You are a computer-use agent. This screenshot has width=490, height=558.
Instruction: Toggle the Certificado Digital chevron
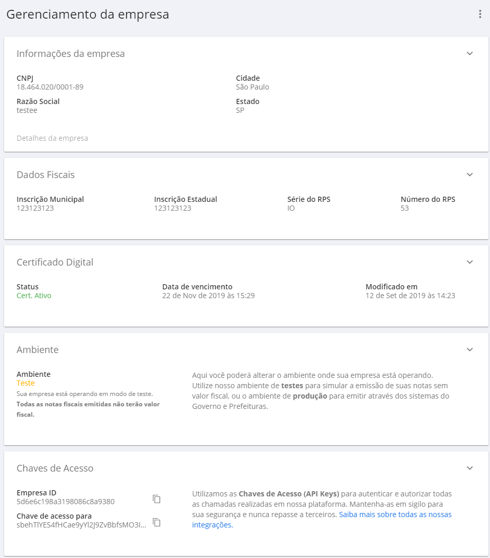(469, 262)
